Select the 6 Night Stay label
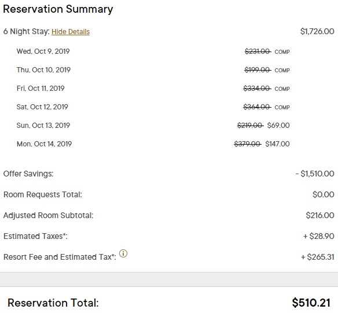The height and width of the screenshot is (313, 338). 26,31
